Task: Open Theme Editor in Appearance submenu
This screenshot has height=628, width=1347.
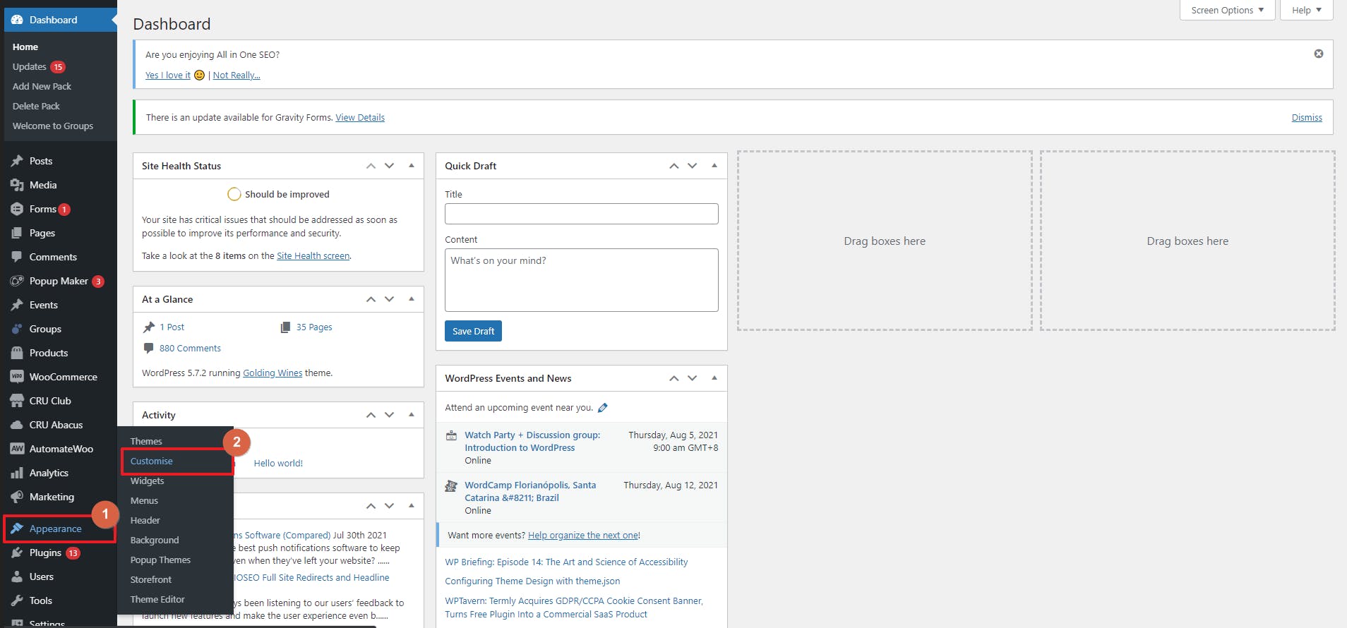Action: coord(157,599)
